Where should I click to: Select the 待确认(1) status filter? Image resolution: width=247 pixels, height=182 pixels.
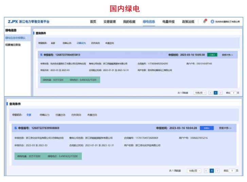(x=45, y=115)
